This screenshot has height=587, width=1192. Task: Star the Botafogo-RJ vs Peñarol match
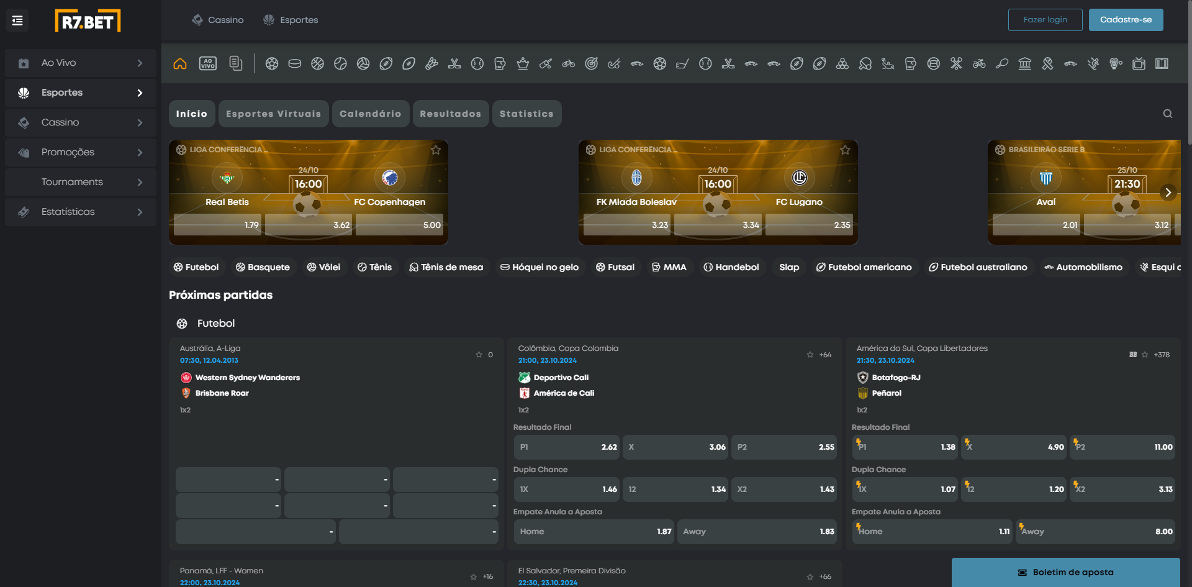1145,355
